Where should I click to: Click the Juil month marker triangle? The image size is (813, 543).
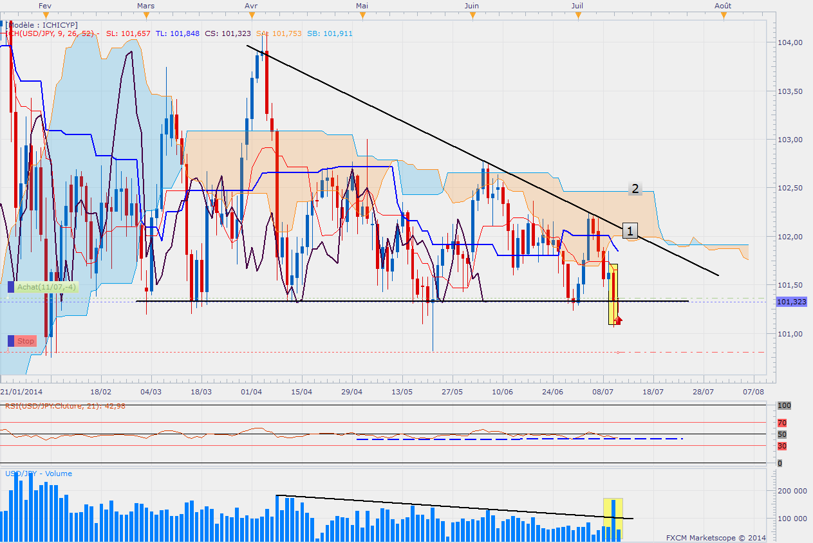(x=579, y=16)
